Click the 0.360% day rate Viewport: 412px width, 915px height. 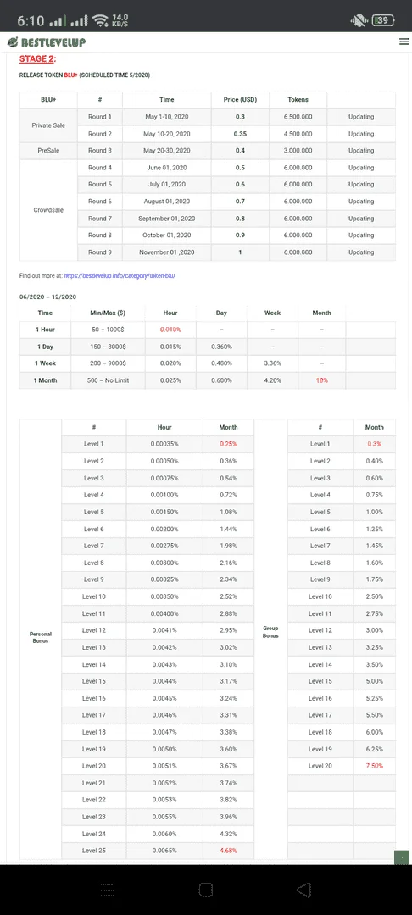(221, 347)
